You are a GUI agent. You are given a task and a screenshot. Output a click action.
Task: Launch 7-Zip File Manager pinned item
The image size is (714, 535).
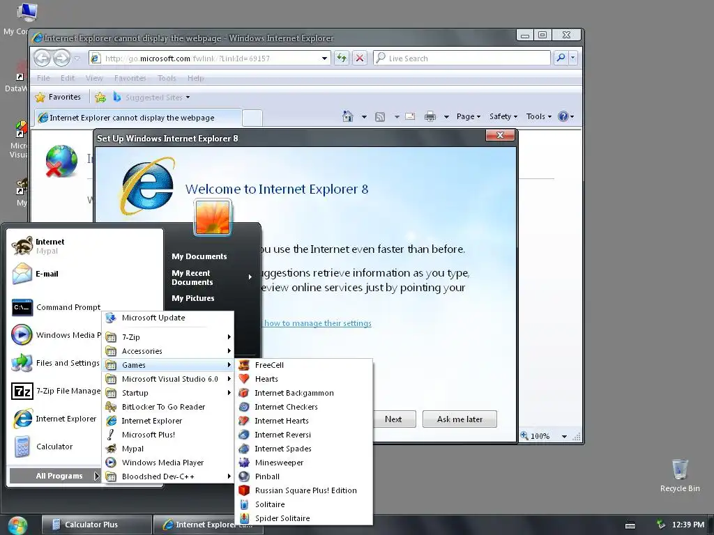pyautogui.click(x=56, y=391)
